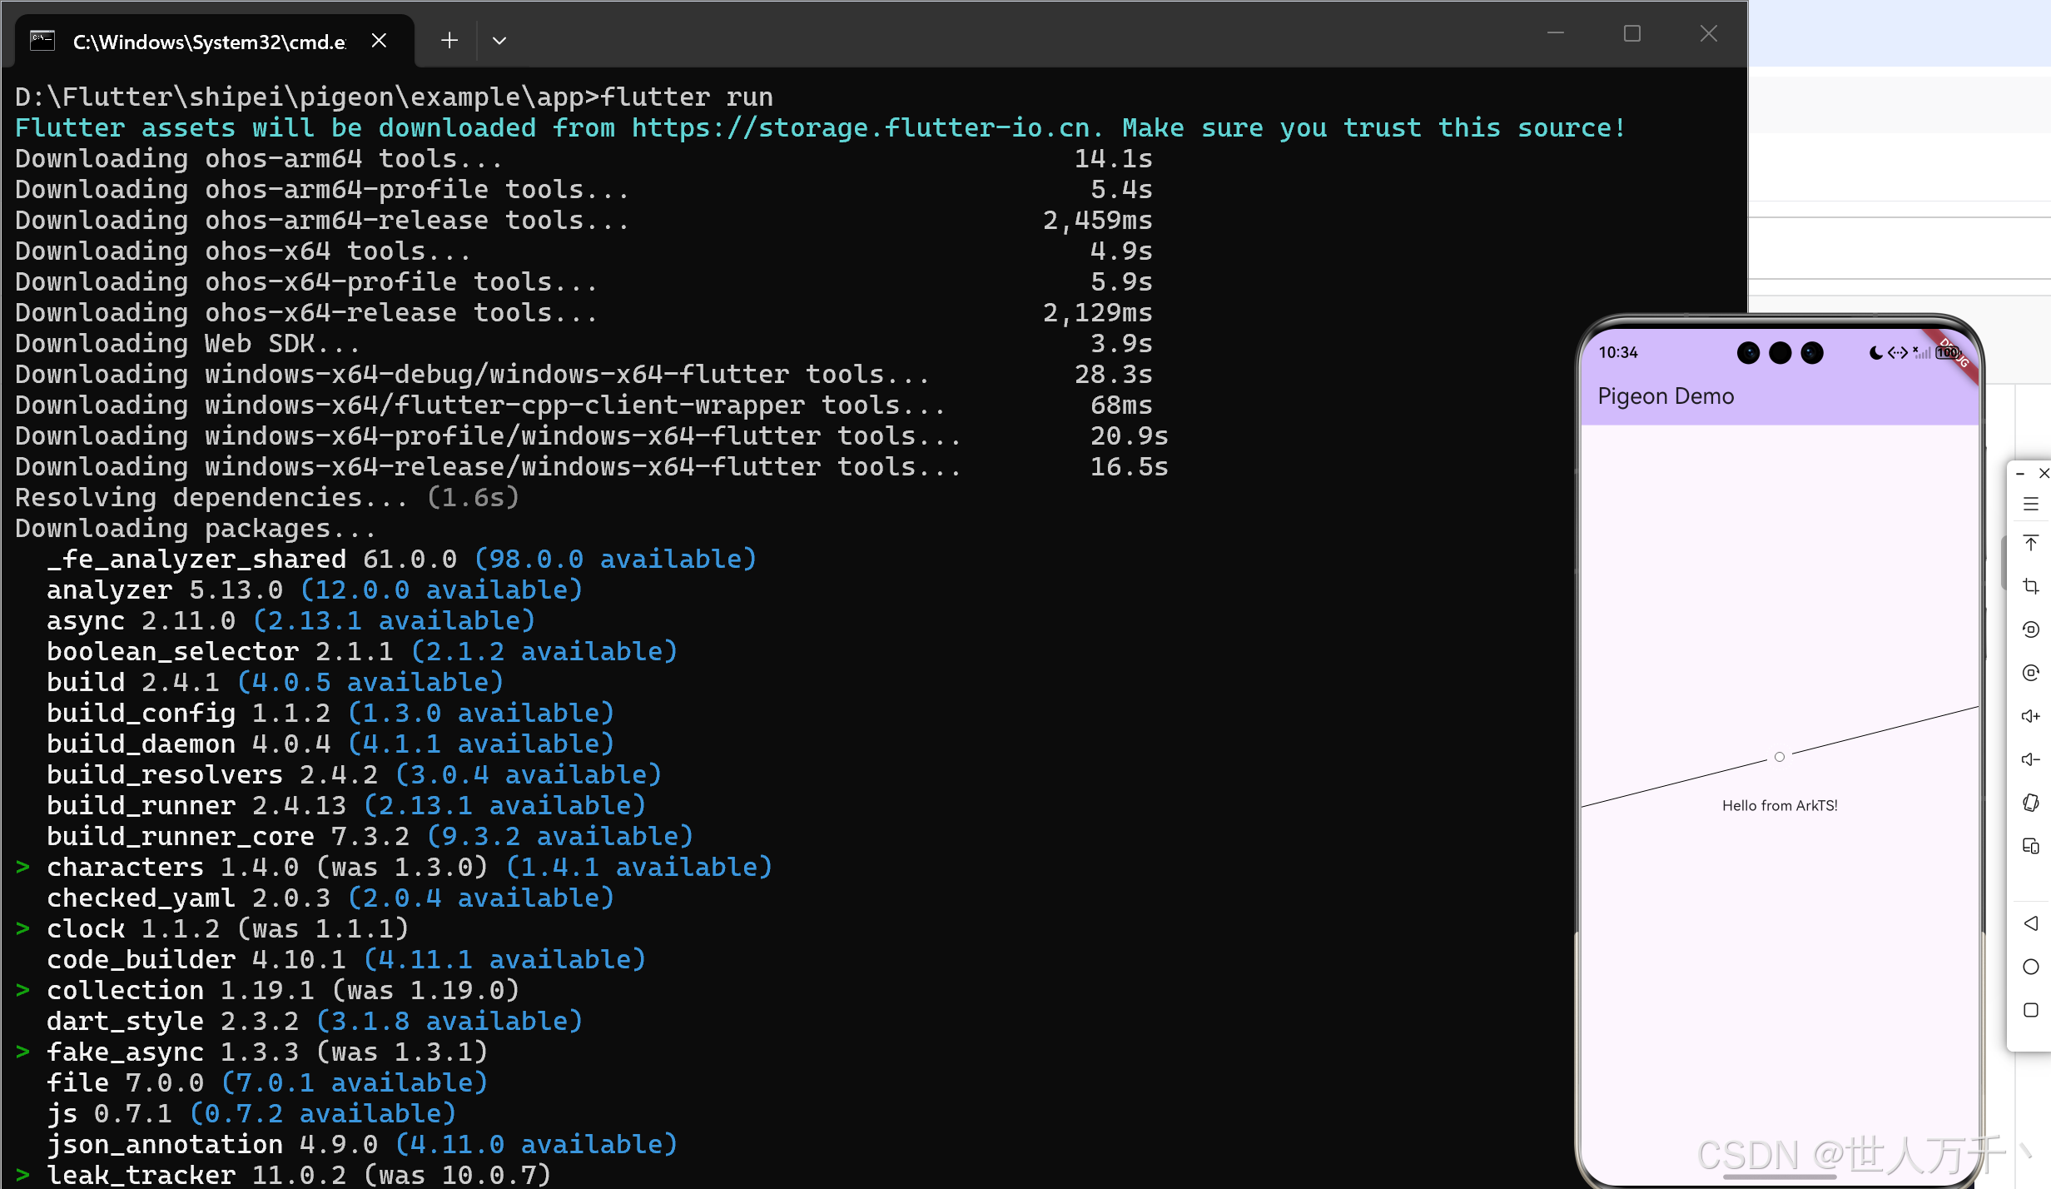This screenshot has width=2051, height=1189.
Task: Minimize the emulator toolbar panel
Action: tap(2020, 474)
